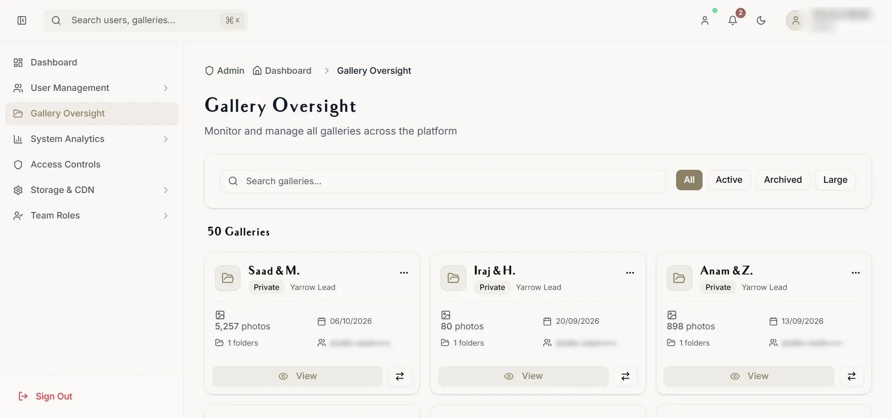This screenshot has height=418, width=892.
Task: Filter galleries by Archived
Action: point(783,180)
